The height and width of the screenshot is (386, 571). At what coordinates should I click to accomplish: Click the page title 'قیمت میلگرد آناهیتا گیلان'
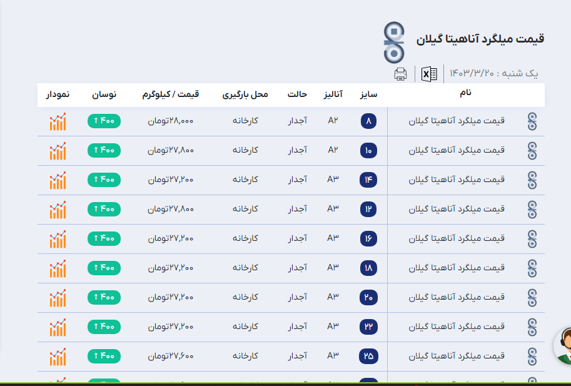(x=480, y=39)
